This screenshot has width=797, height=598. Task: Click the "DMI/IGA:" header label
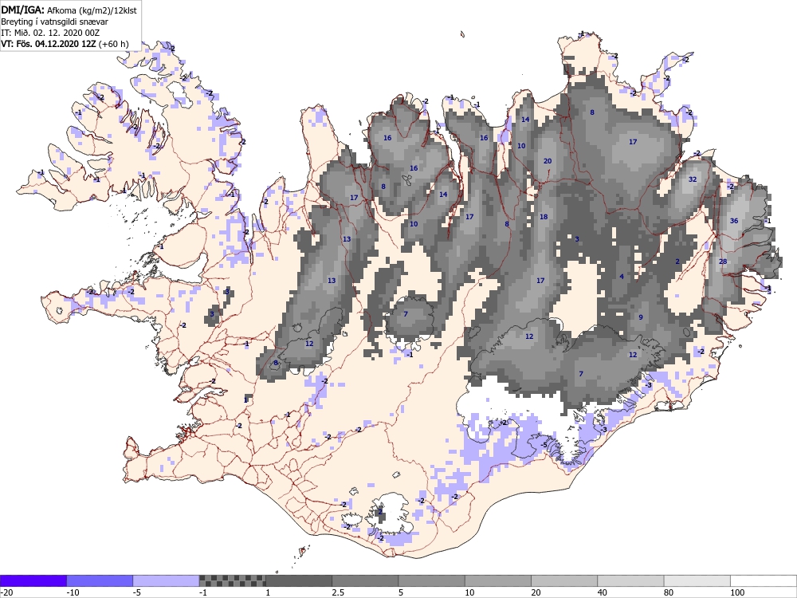click(23, 10)
